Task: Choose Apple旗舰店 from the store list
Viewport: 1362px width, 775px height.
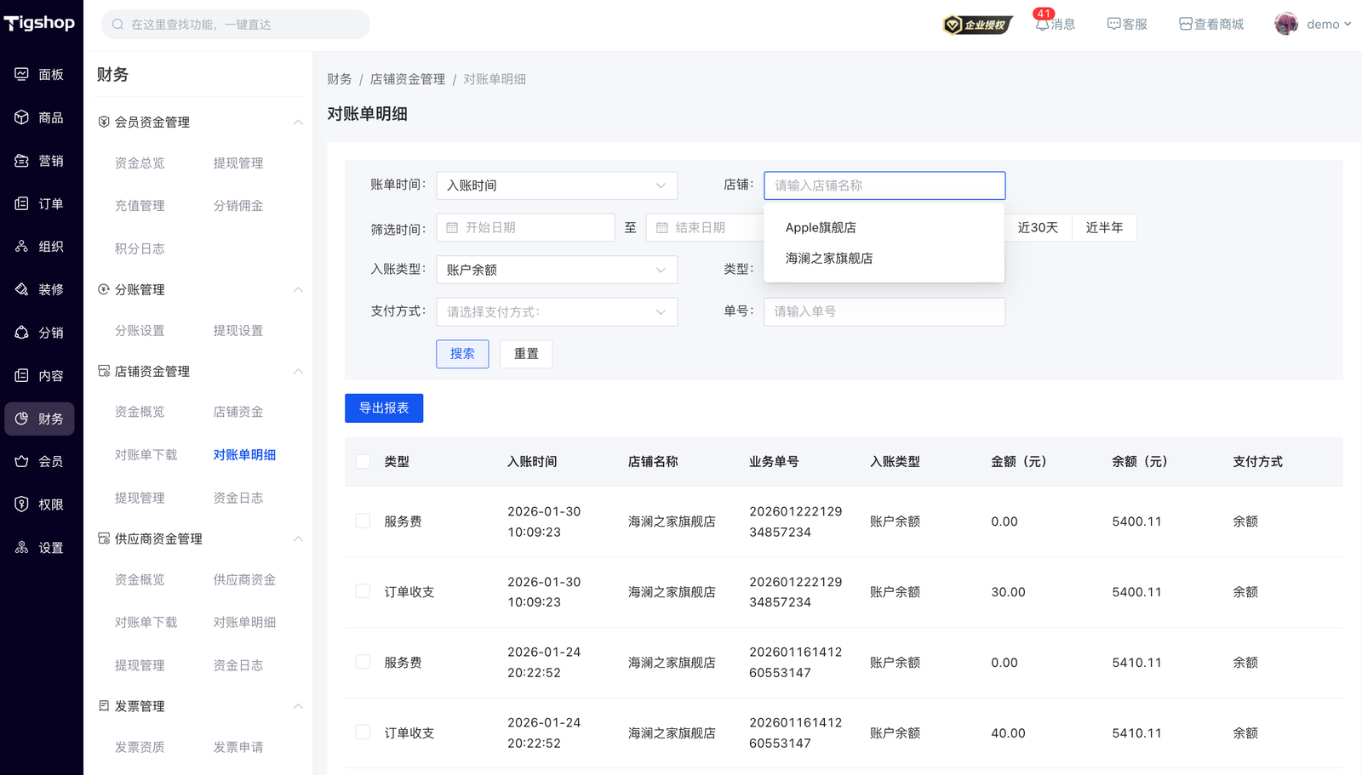Action: click(x=821, y=227)
